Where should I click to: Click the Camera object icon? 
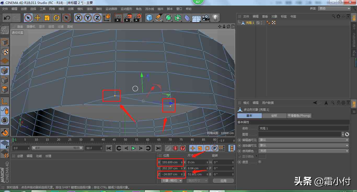[x=206, y=18]
